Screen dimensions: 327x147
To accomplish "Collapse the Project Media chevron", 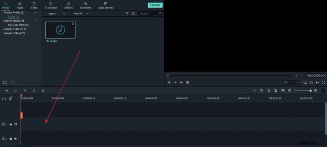I will 36,13.
